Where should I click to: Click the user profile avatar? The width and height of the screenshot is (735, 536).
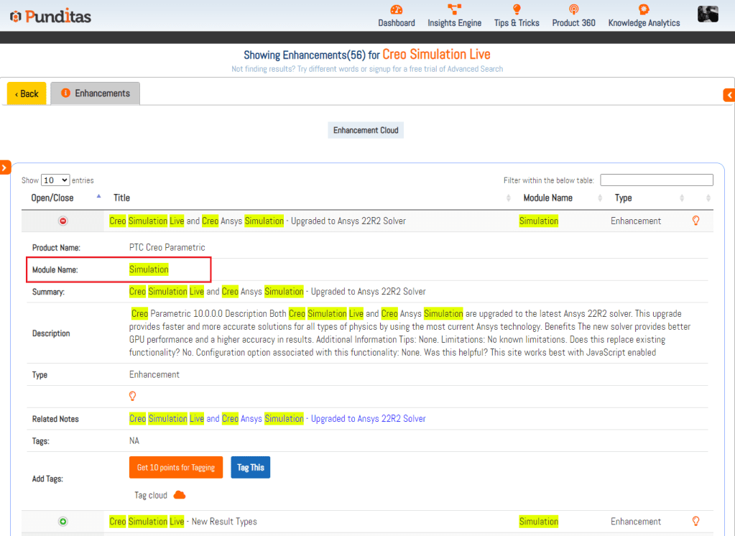pos(708,14)
